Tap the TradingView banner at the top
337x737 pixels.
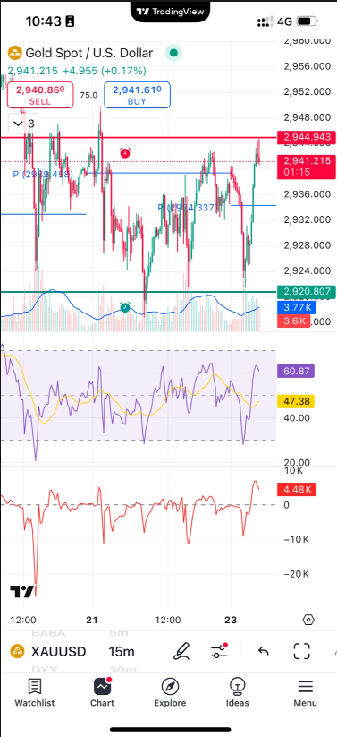click(x=171, y=12)
